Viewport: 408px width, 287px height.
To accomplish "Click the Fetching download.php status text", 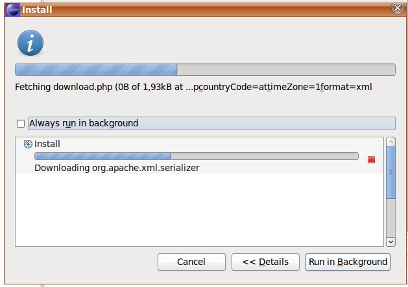I will [x=193, y=86].
